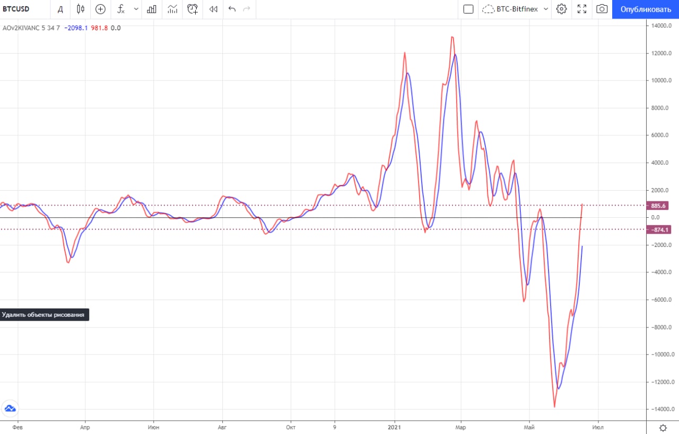
Task: Open chart settings gear icon
Action: tap(562, 9)
